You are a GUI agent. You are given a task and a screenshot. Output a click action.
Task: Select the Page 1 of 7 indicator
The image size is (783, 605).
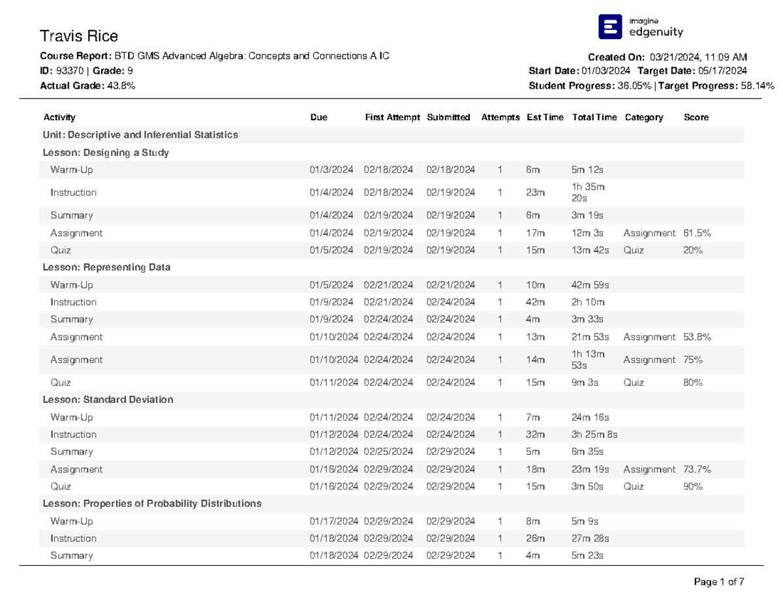click(718, 581)
